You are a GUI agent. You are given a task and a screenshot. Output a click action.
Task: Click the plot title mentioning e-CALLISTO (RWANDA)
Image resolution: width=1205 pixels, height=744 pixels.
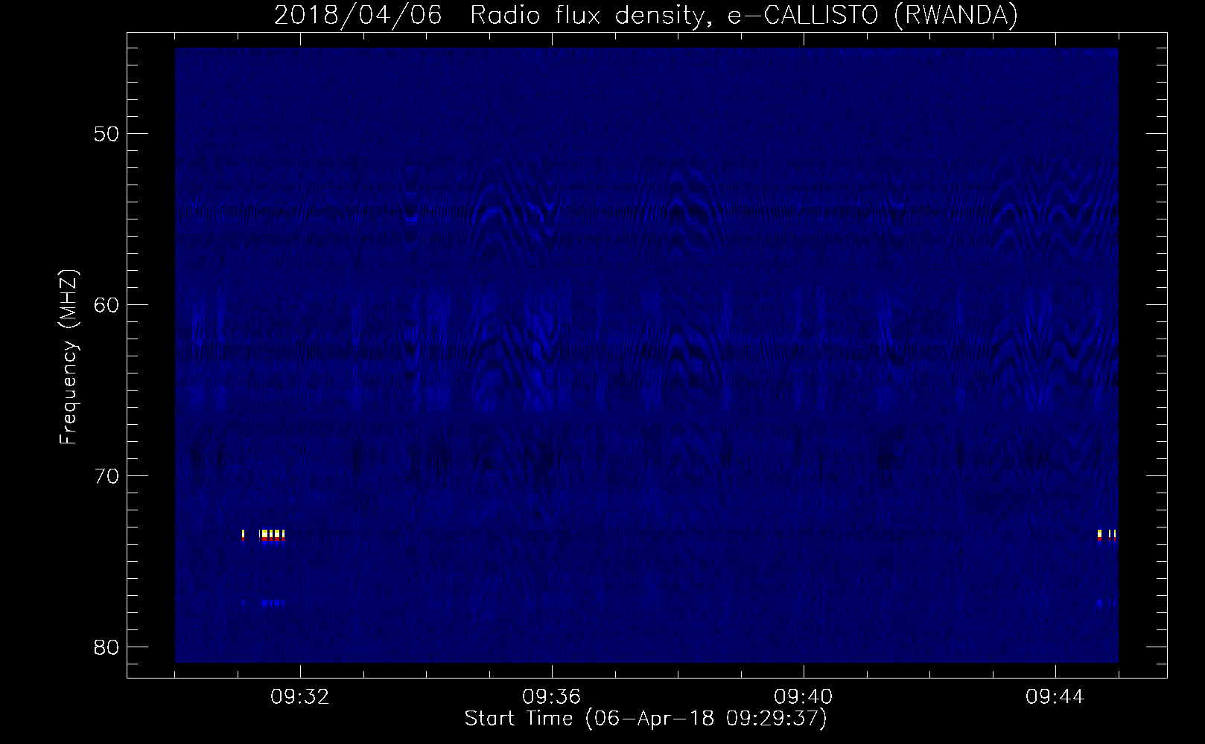[x=646, y=15]
